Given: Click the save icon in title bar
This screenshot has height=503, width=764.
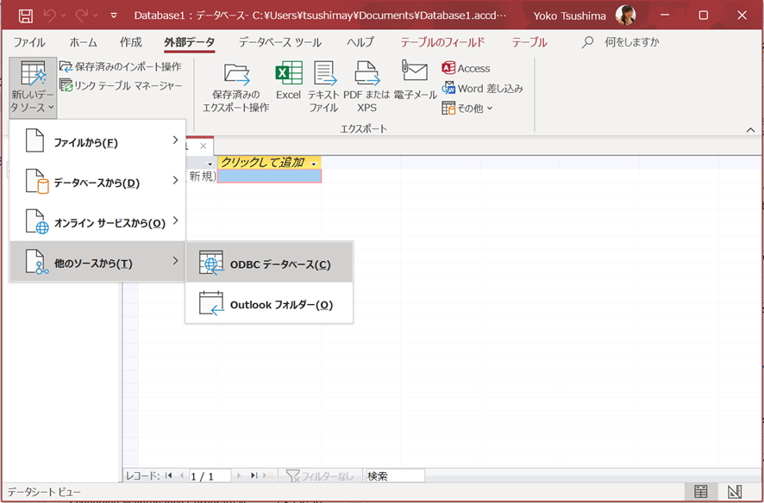Looking at the screenshot, I should pyautogui.click(x=25, y=16).
